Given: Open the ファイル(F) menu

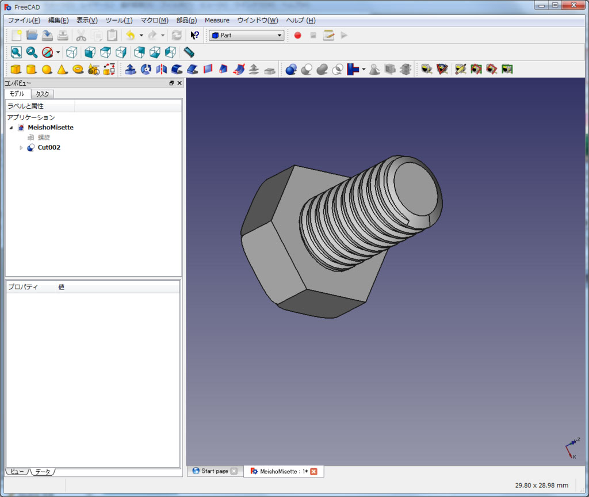Looking at the screenshot, I should click(24, 20).
